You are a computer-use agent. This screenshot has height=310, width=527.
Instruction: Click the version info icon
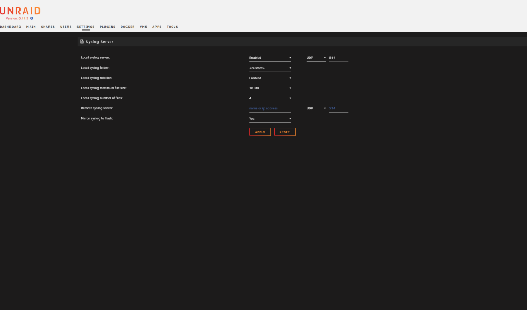[x=32, y=18]
